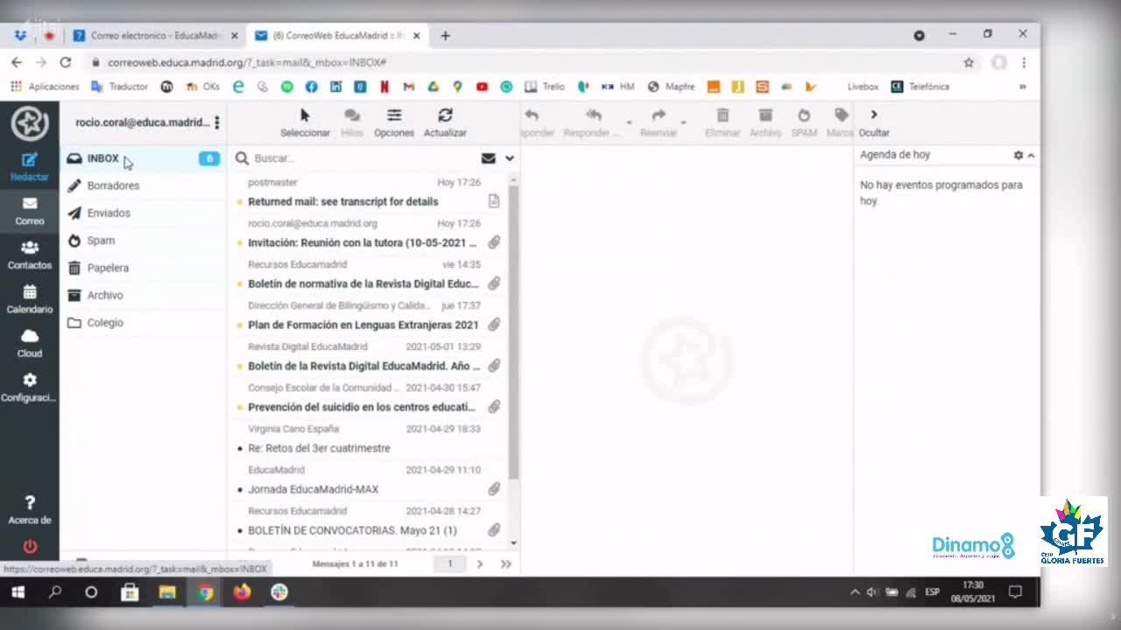Open a new browser tab
Screen dimensions: 1121x630
pos(445,36)
